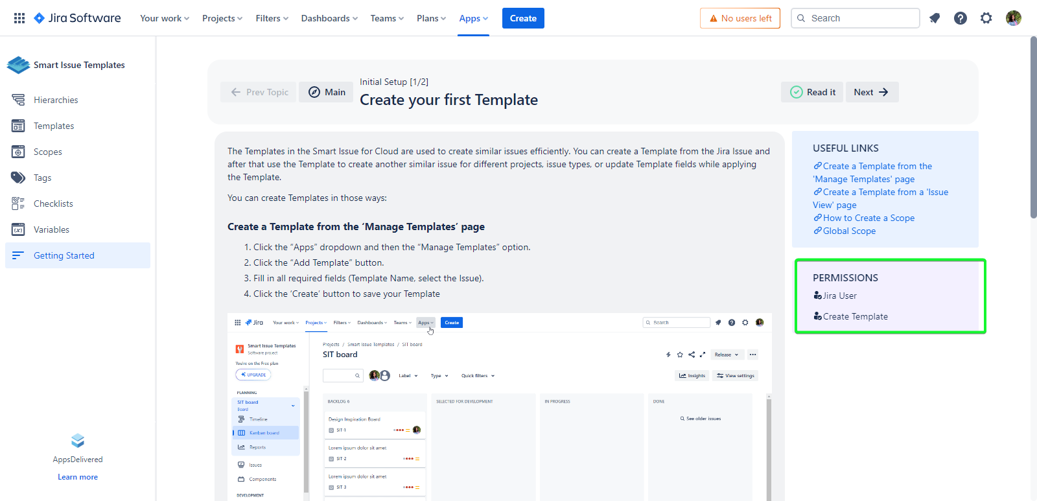Click the user profile avatar
The width and height of the screenshot is (1037, 501).
tap(1014, 18)
